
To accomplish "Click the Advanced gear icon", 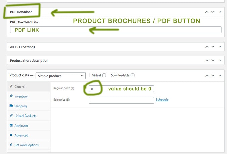I will click(x=11, y=135).
